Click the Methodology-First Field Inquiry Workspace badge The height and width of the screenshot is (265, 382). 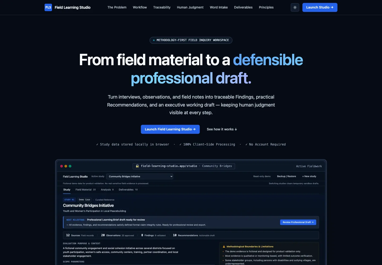(191, 40)
